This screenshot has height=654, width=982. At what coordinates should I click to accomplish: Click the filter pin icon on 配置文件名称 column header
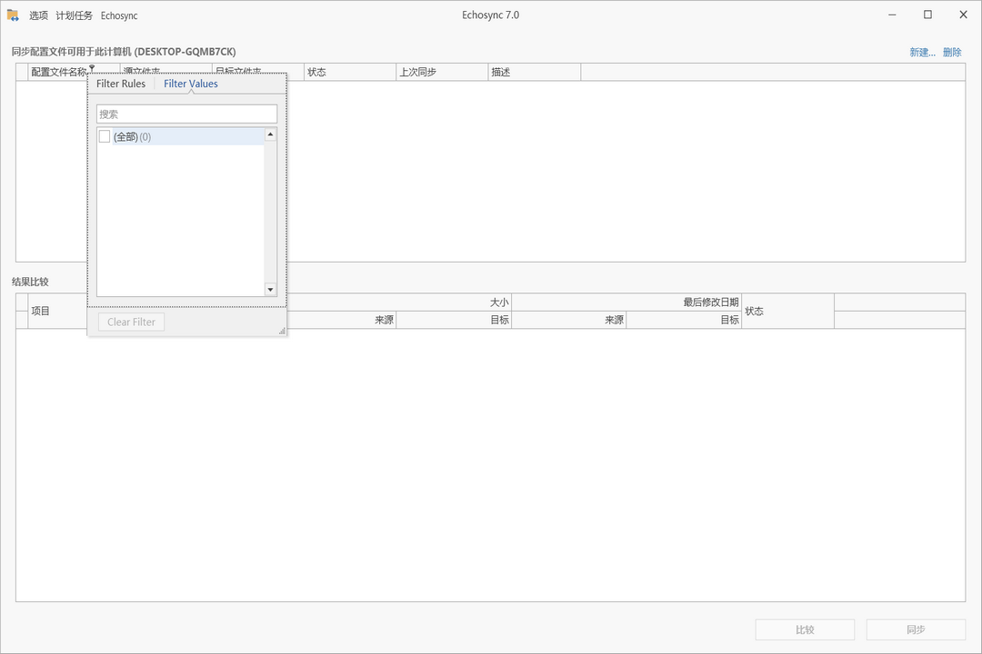[x=92, y=68]
